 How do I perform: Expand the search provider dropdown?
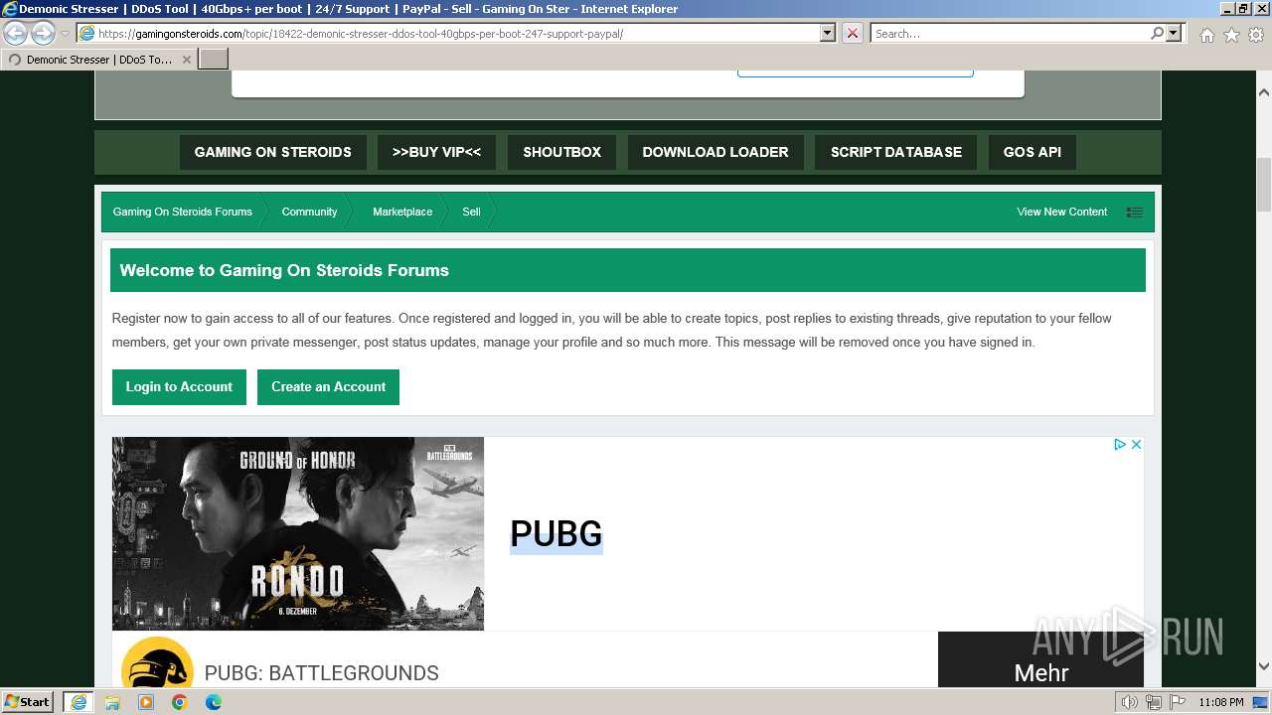coord(1174,33)
